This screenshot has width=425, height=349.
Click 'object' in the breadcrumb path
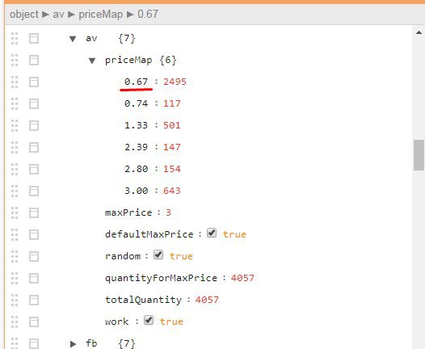24,14
